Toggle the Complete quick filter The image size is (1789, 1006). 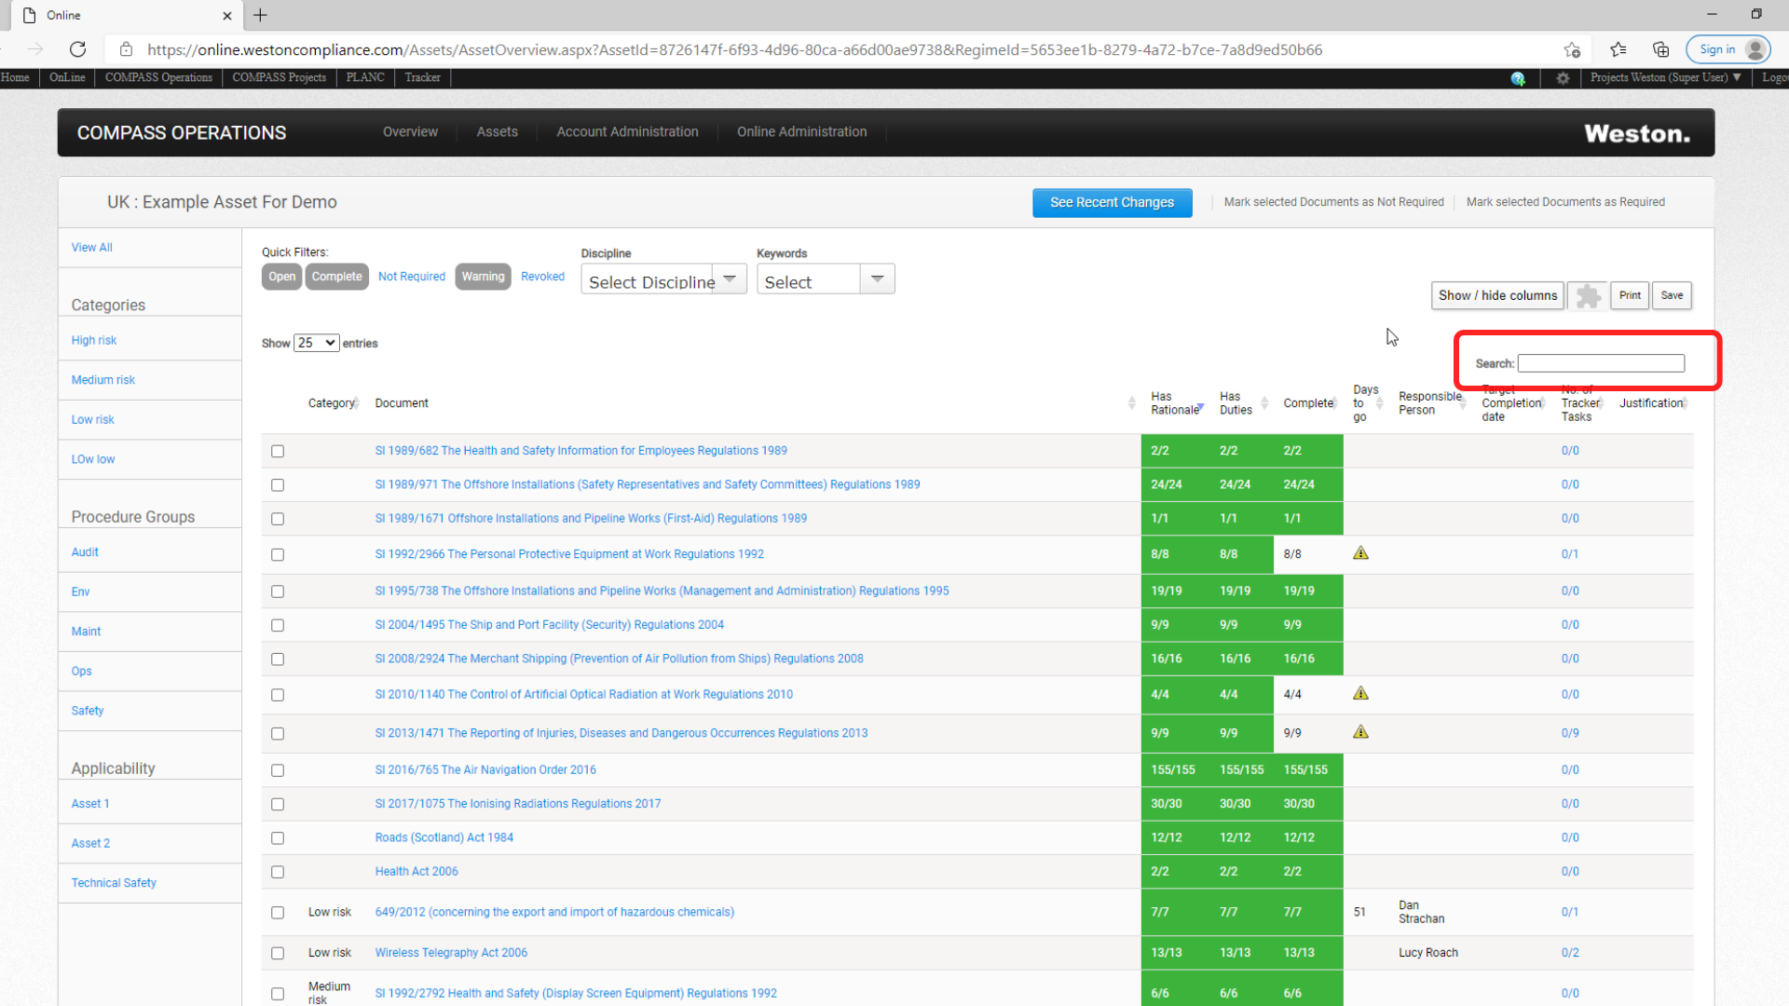(336, 277)
